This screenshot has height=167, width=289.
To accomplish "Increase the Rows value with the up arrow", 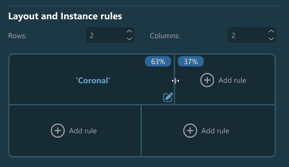I will click(129, 31).
